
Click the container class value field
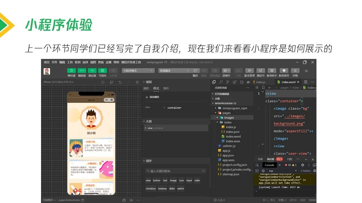pos(174,108)
